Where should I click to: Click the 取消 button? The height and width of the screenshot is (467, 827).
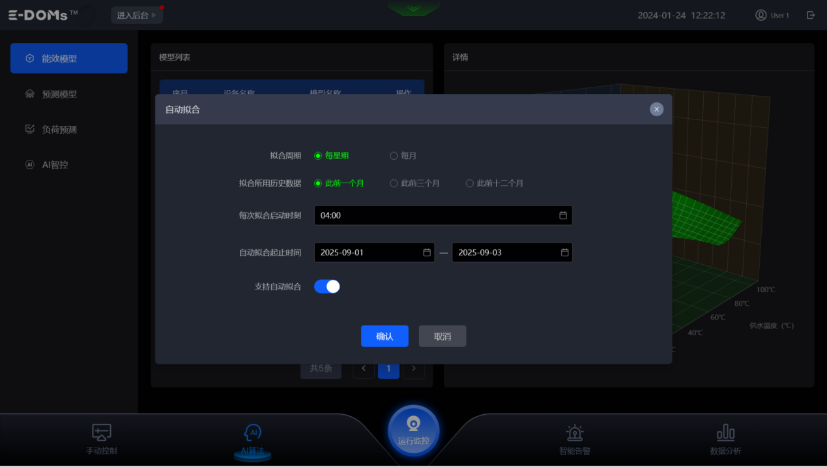pos(442,337)
